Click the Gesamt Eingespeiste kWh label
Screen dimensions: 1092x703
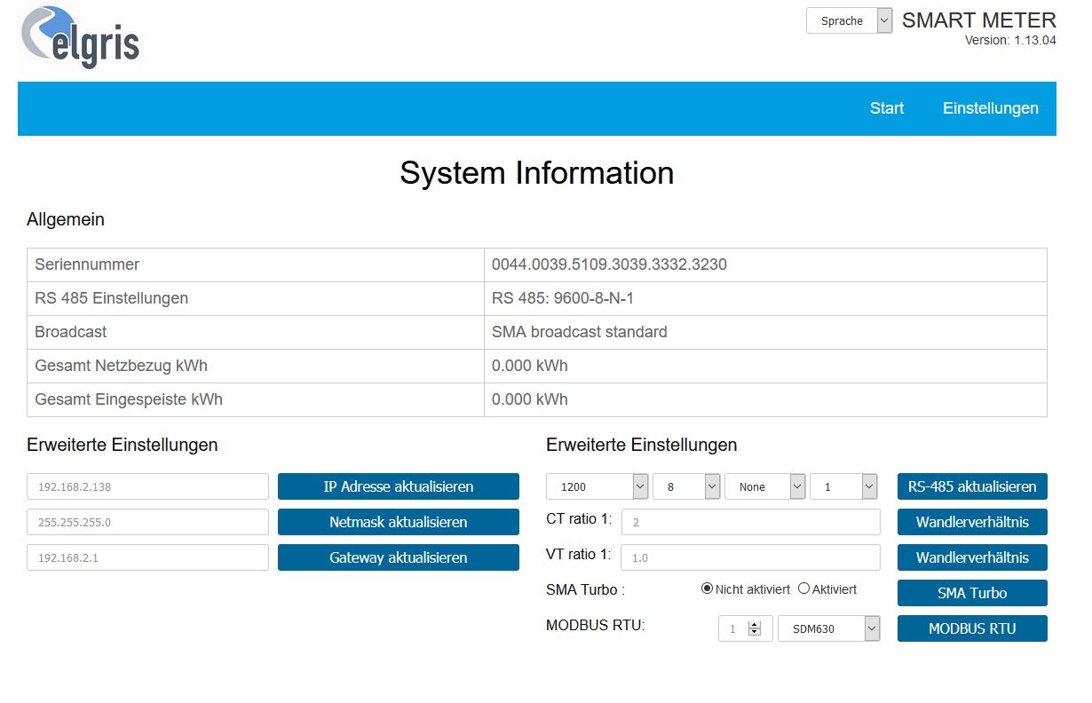(129, 399)
